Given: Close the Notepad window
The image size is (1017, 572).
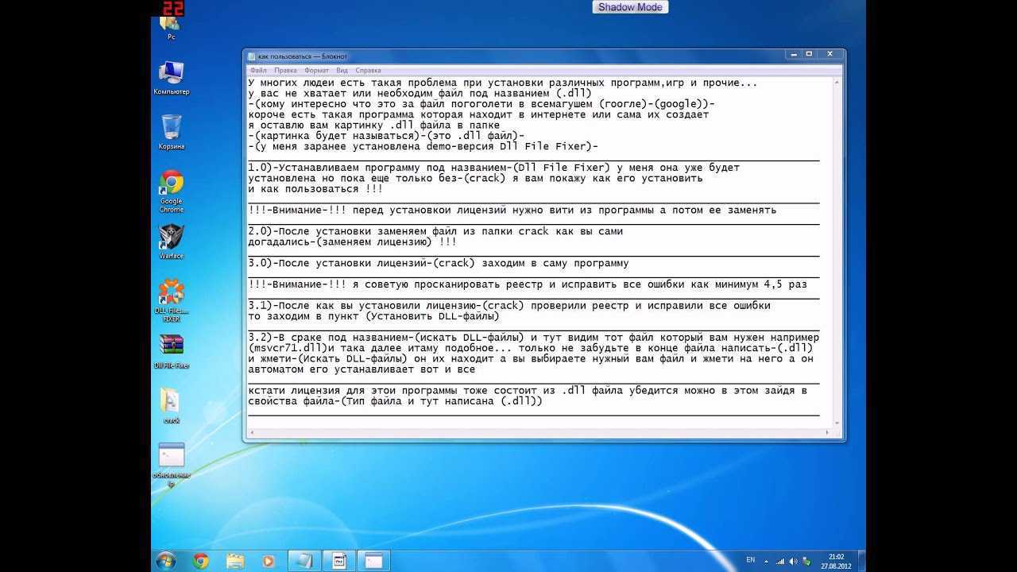Looking at the screenshot, I should (x=830, y=54).
